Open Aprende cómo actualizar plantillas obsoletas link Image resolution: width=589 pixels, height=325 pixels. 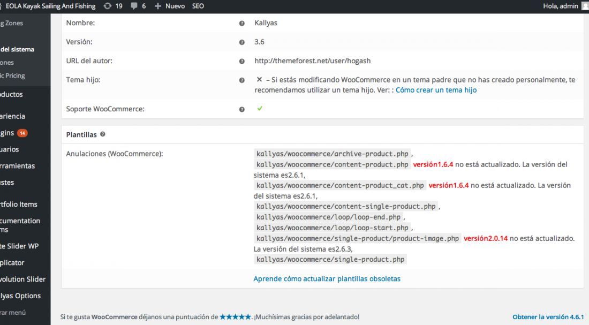coord(327,279)
